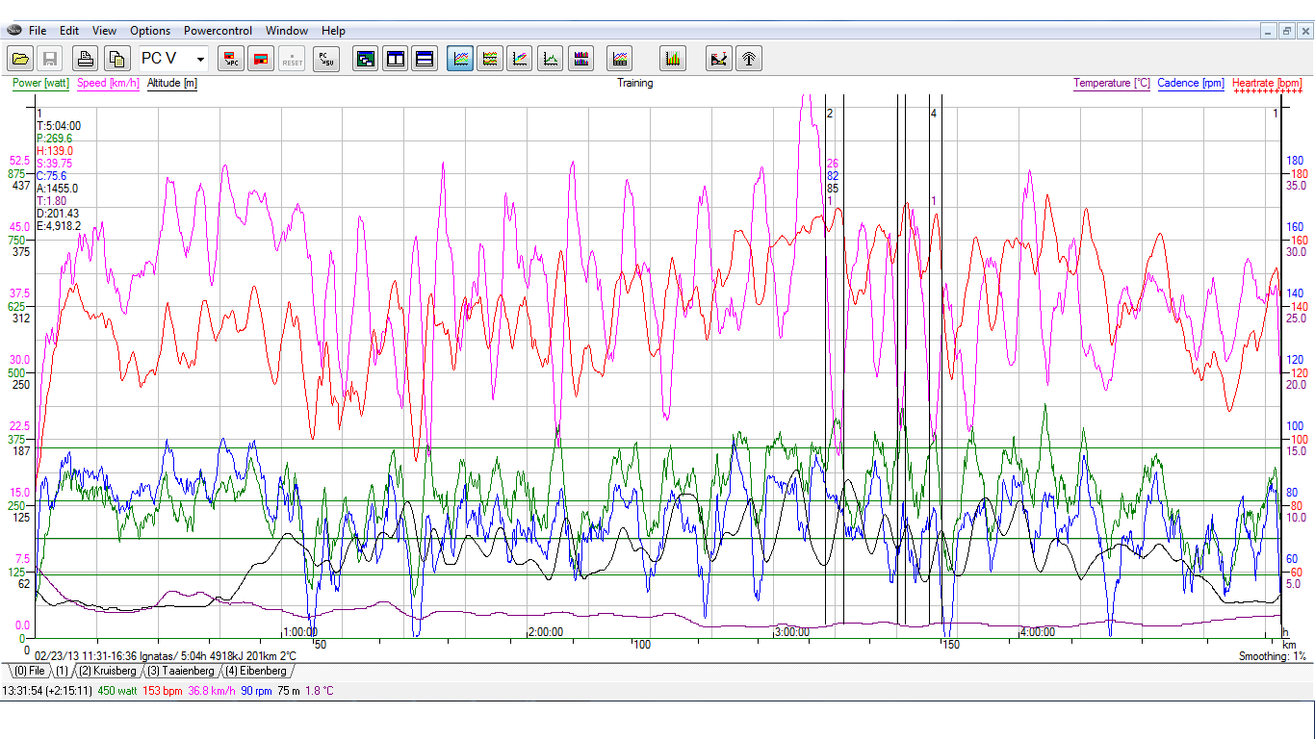
Task: Switch to the (4) Eibenberg tab
Action: [x=255, y=671]
